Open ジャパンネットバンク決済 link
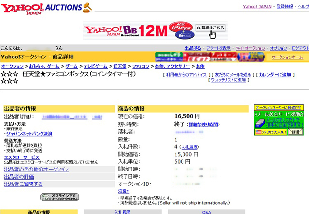 (29, 134)
